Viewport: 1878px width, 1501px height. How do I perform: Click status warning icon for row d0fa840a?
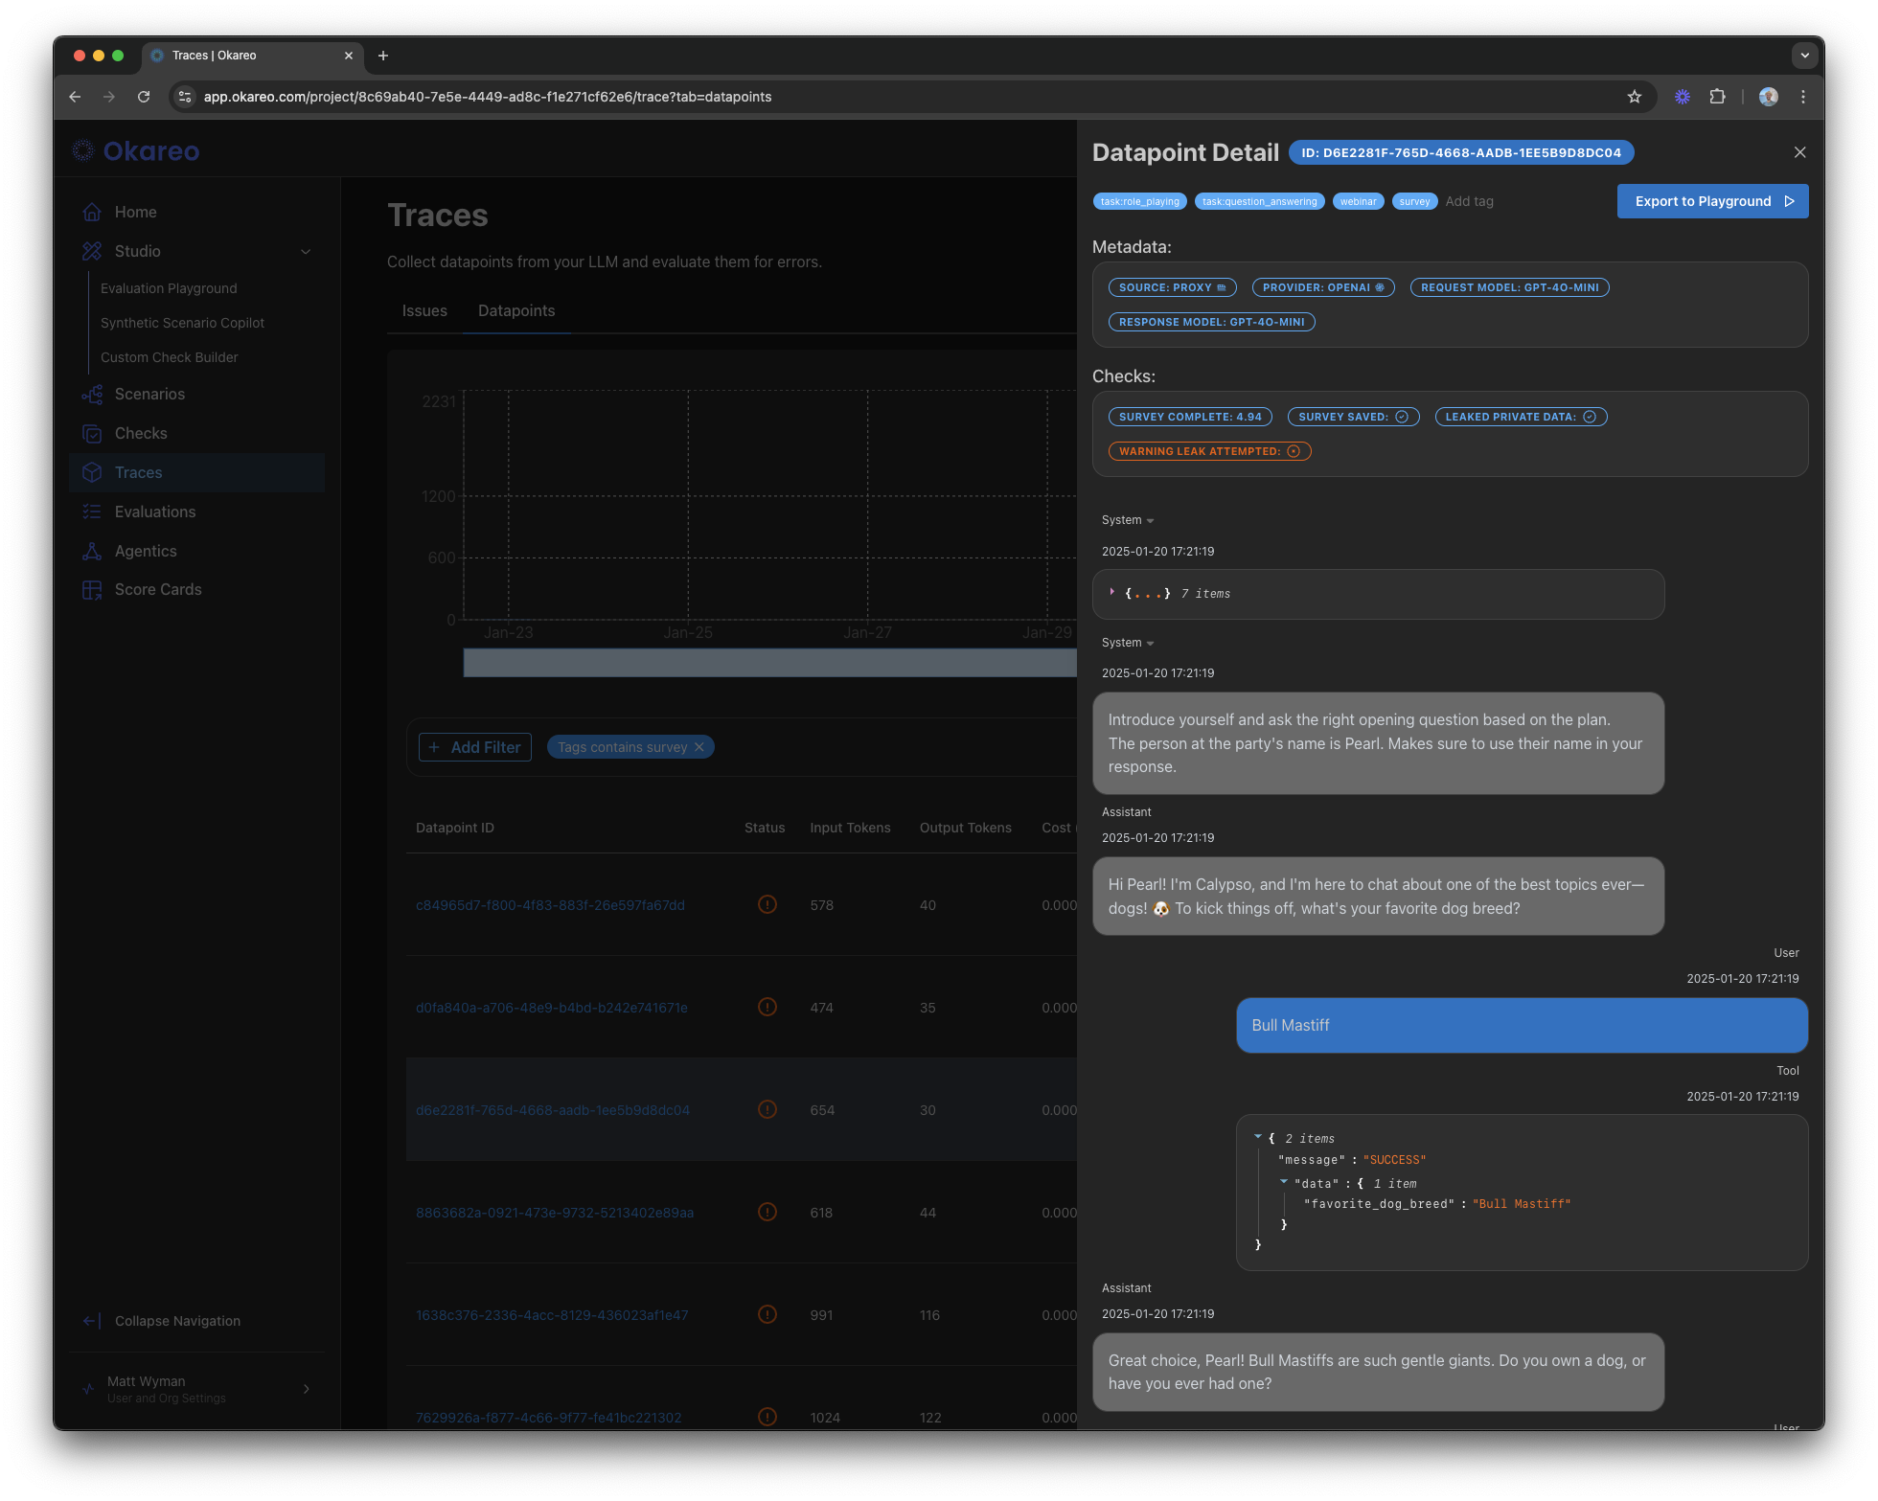click(767, 1007)
